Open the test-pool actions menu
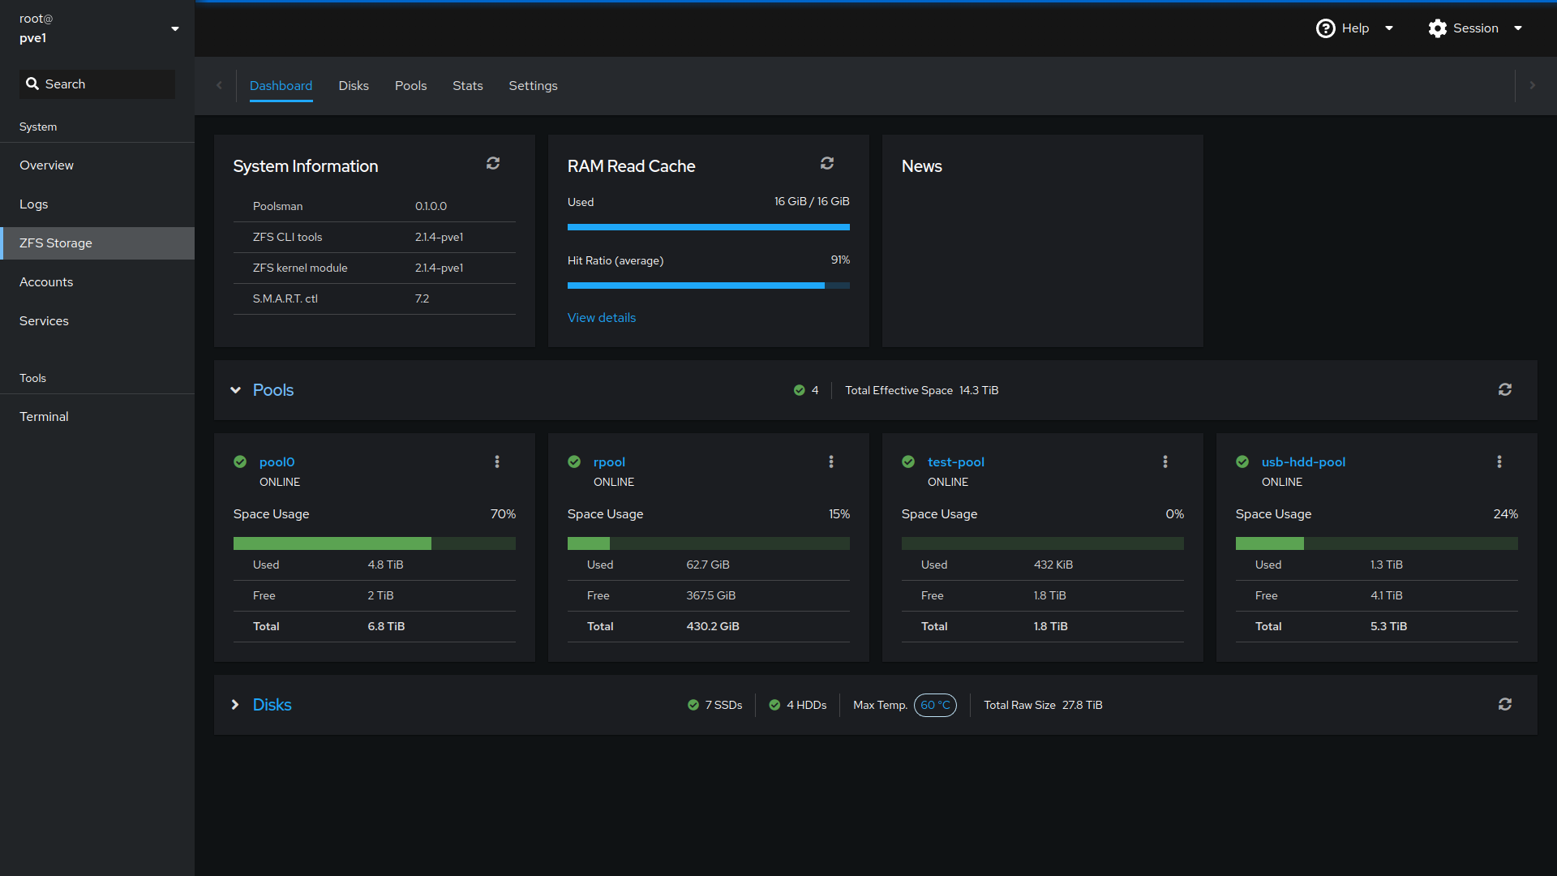The image size is (1557, 876). tap(1165, 462)
